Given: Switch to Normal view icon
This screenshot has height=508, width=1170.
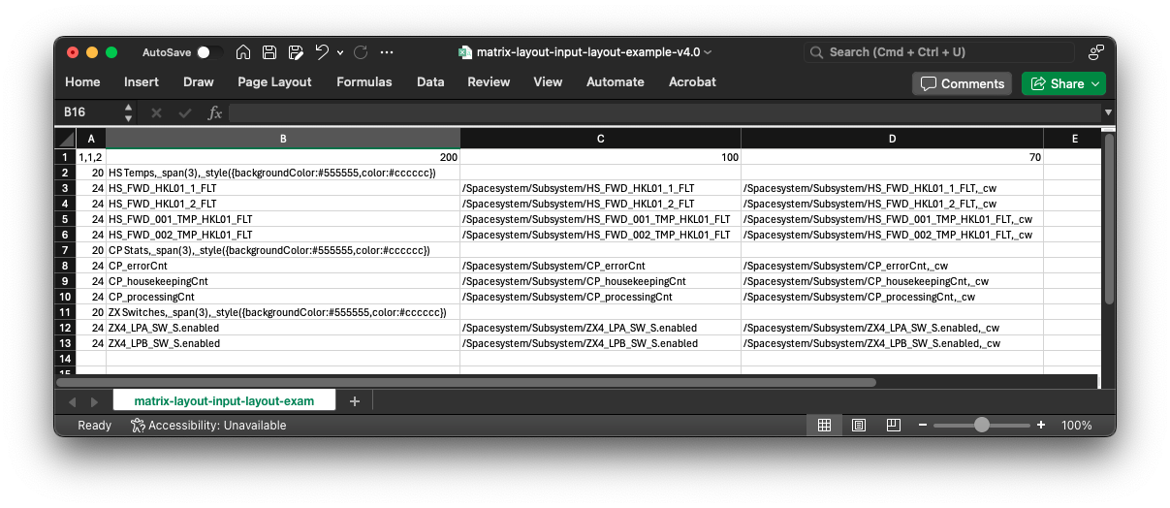Looking at the screenshot, I should tap(824, 425).
